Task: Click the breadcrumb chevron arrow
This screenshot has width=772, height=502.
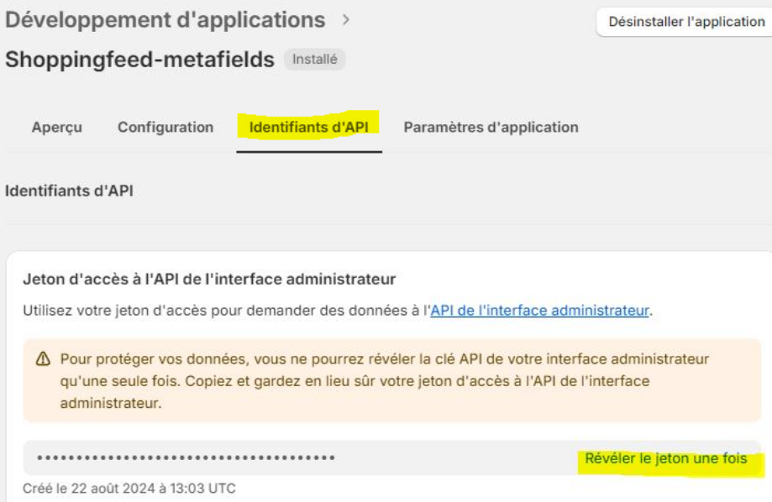Action: (x=345, y=20)
